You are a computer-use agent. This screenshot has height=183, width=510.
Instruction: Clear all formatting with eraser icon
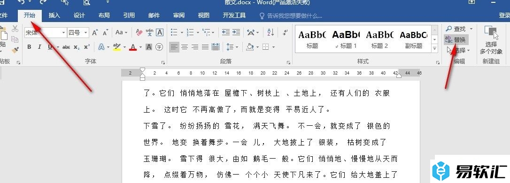tap(139, 32)
